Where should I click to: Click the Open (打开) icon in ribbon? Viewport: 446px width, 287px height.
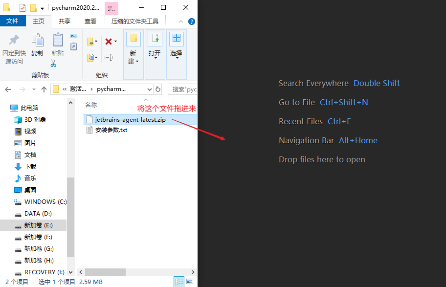pos(155,38)
